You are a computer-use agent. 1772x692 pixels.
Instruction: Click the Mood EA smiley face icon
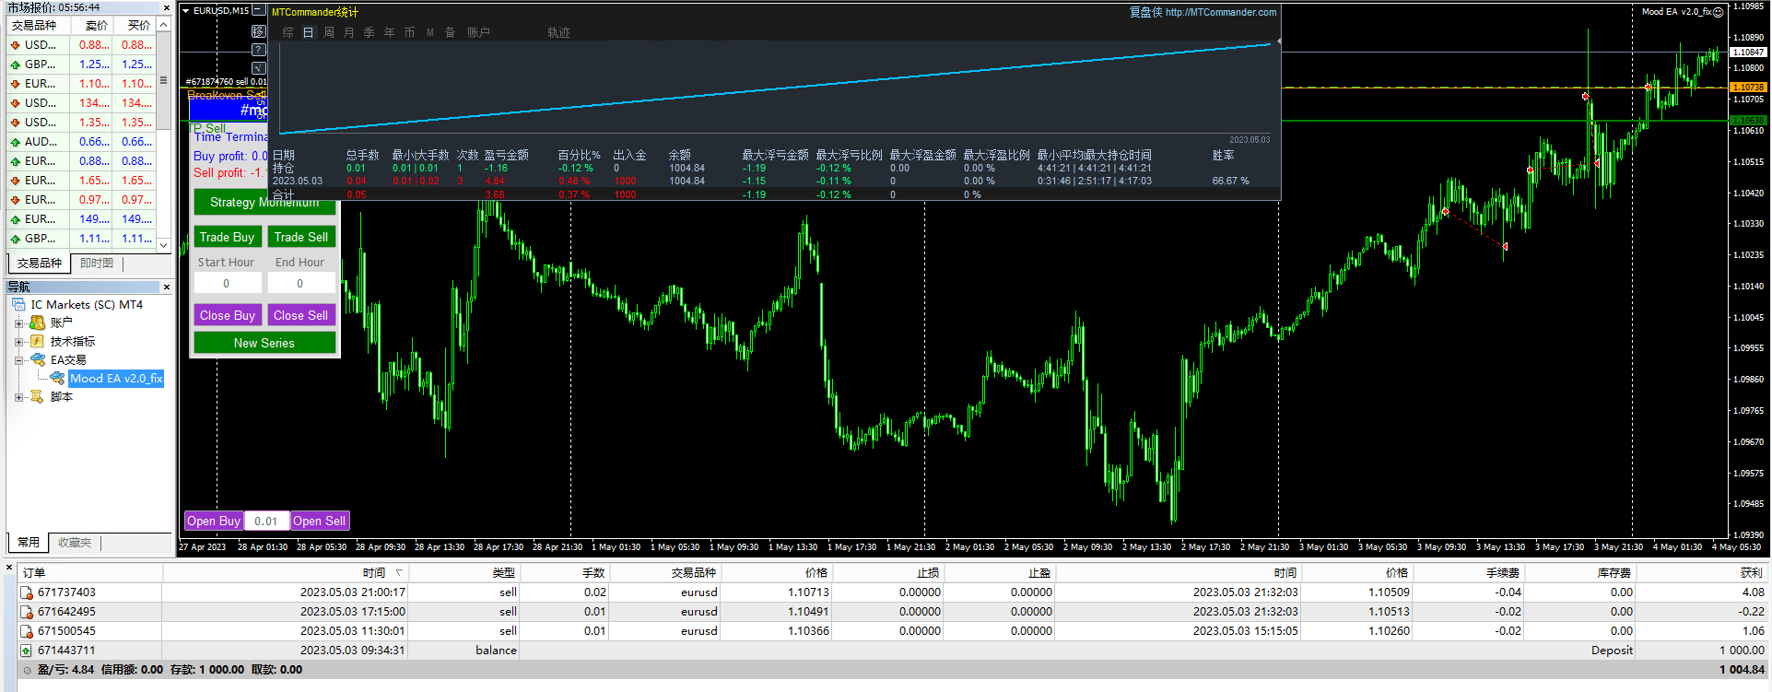(1718, 12)
